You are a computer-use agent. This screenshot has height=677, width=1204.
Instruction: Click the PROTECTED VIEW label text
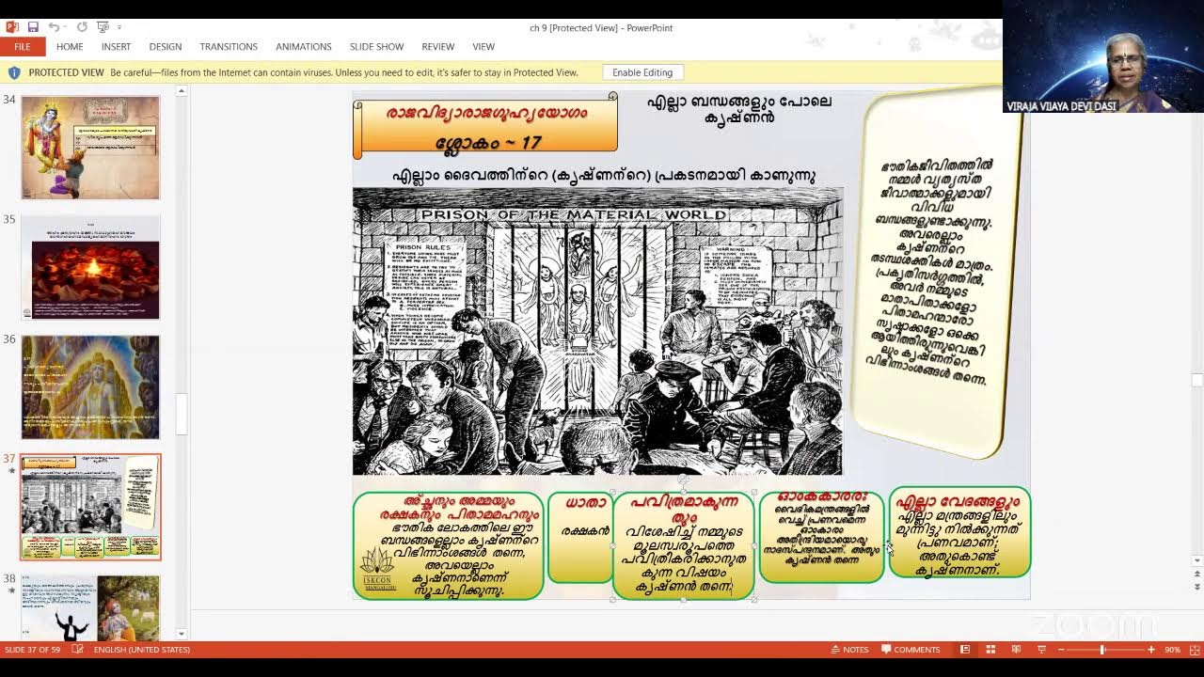pos(66,72)
